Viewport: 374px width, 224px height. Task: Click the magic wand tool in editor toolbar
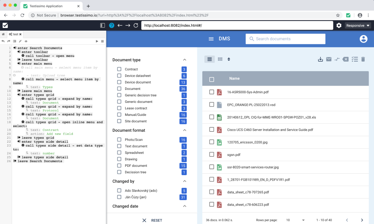coord(20,41)
